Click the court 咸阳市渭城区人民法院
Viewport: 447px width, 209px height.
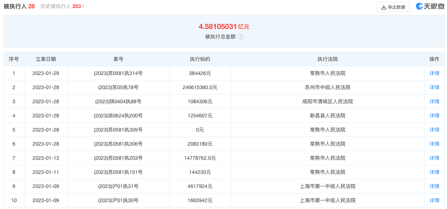point(328,101)
